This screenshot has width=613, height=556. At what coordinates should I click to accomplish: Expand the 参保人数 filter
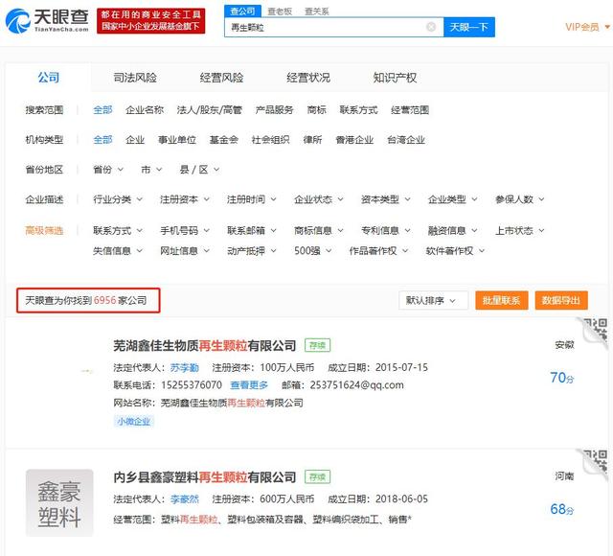520,199
